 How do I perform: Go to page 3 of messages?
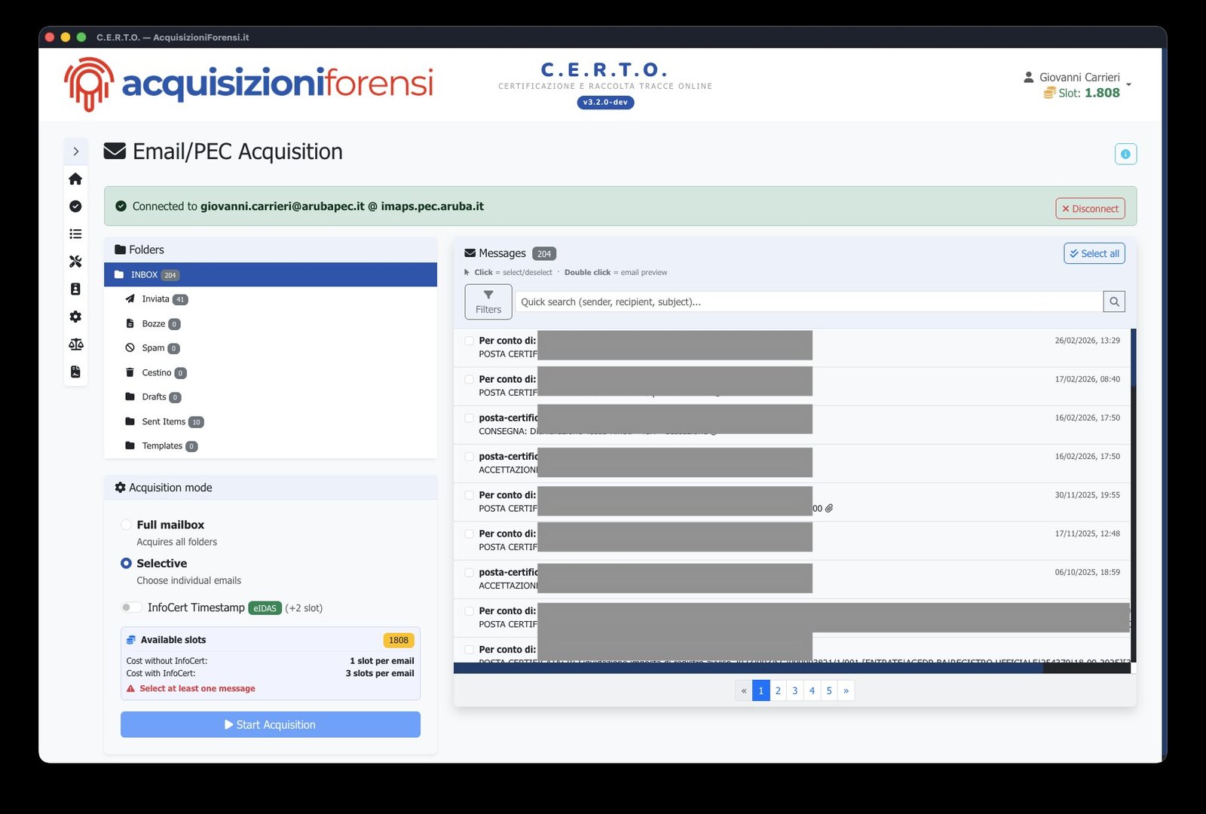click(794, 690)
